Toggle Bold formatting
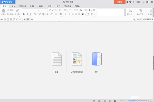Screen dimensions: 154x102 coord(24,14)
